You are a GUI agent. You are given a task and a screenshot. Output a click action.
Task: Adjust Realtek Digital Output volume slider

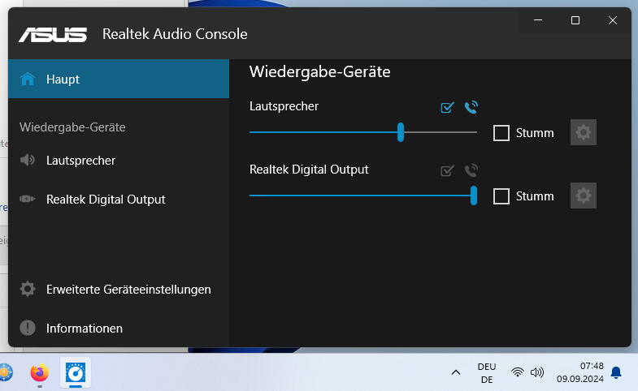[474, 195]
